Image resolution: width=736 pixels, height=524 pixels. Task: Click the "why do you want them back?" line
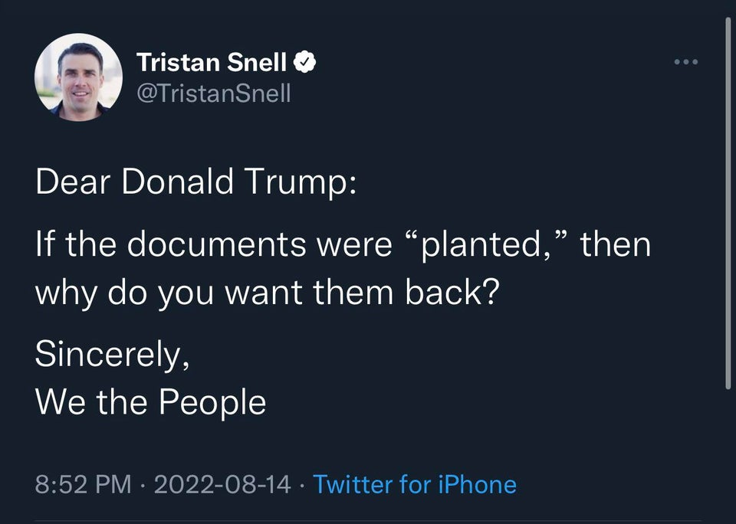click(x=268, y=293)
